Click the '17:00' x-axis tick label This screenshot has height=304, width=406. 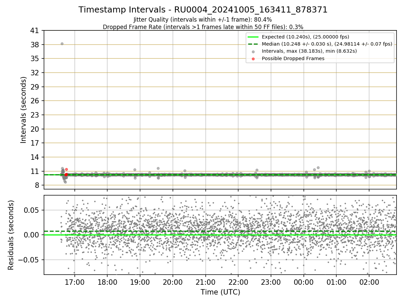(x=75, y=282)
